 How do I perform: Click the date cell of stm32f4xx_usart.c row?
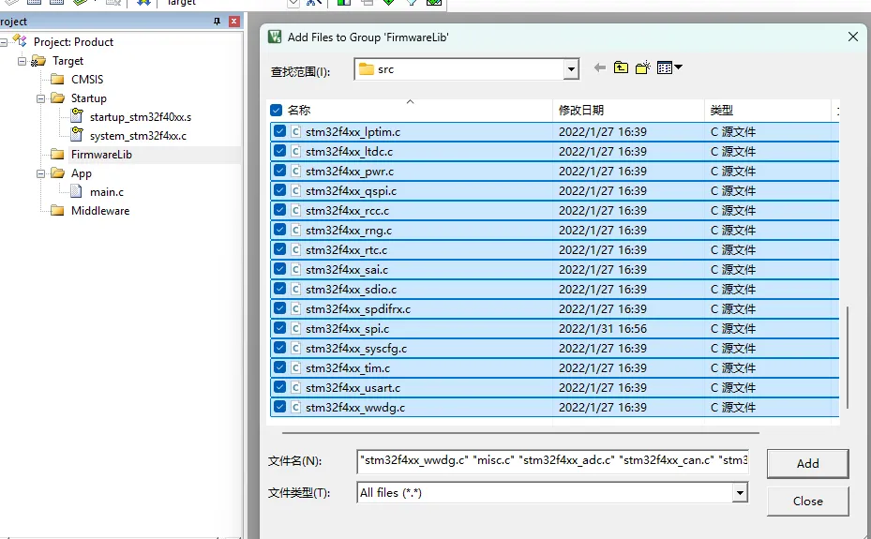603,387
